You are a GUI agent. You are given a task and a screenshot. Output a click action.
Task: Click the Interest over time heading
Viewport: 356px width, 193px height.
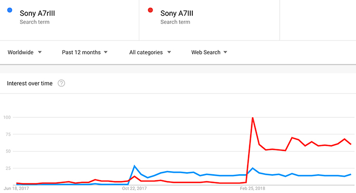pyautogui.click(x=29, y=83)
